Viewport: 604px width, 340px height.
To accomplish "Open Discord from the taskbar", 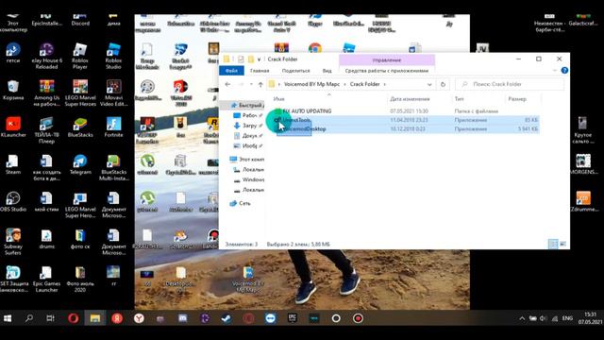I will click(182, 318).
